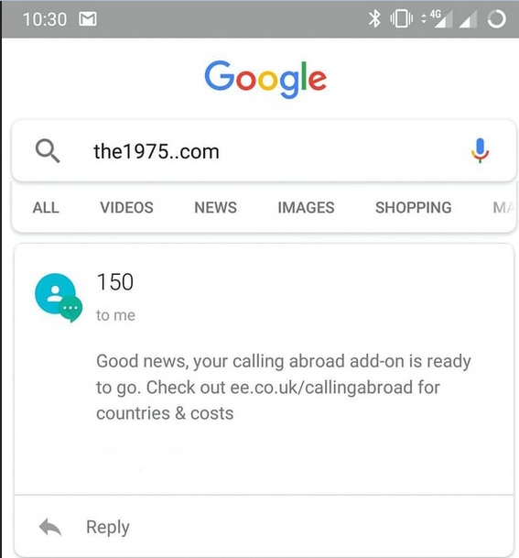This screenshot has height=558, width=519.
Task: Switch to the VIDEOS tab
Action: tap(126, 207)
